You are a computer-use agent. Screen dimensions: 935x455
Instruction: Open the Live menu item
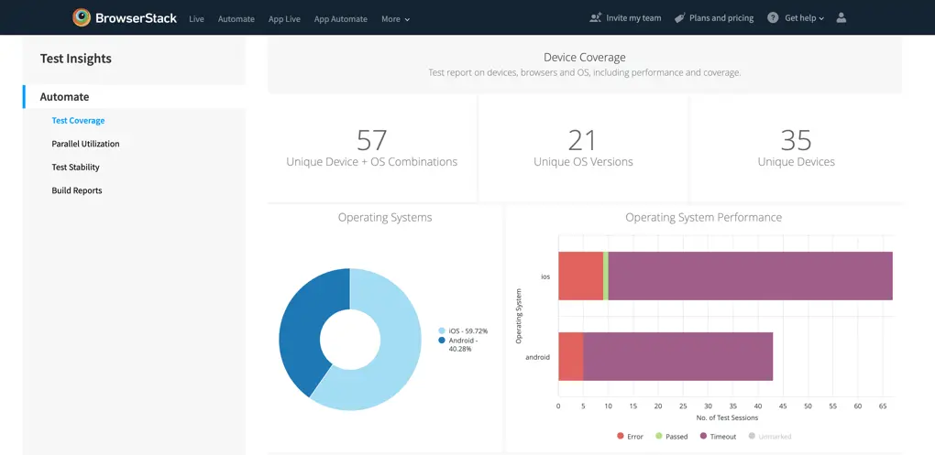[x=196, y=18]
